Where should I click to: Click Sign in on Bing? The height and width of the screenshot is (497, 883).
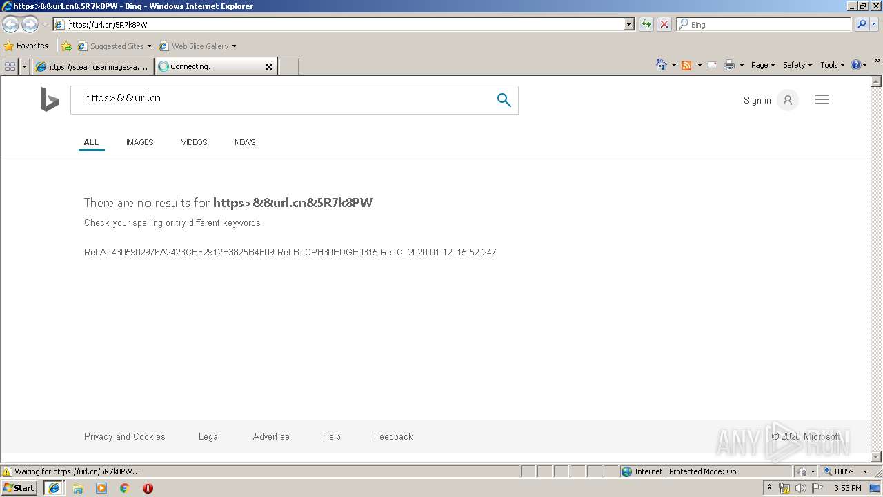(x=757, y=100)
